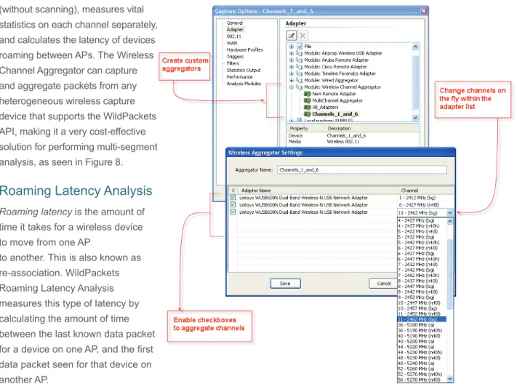The height and width of the screenshot is (384, 517).
Task: Select Channels_1_and_6 tree item
Action: [335, 114]
